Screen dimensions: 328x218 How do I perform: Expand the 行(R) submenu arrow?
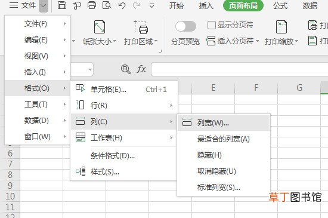point(171,105)
